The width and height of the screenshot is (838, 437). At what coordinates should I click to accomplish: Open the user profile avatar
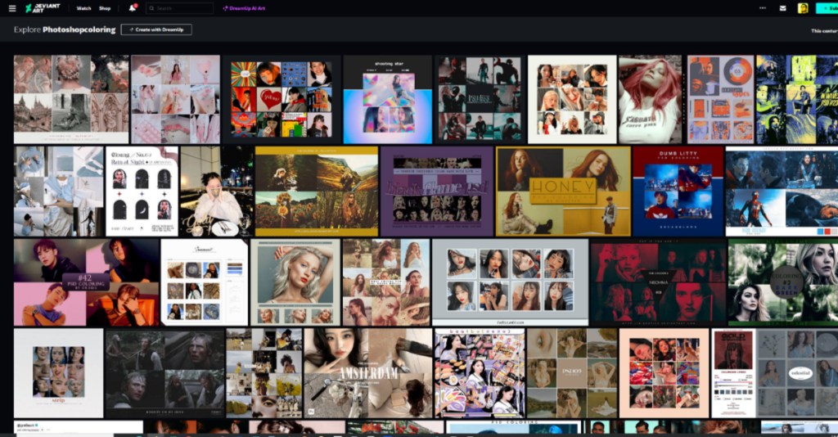tap(803, 8)
